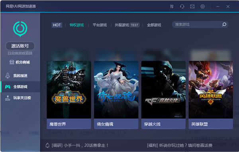Open the mail envelope icon
Viewport: 239px width, 152px height.
pyautogui.click(x=192, y=6)
